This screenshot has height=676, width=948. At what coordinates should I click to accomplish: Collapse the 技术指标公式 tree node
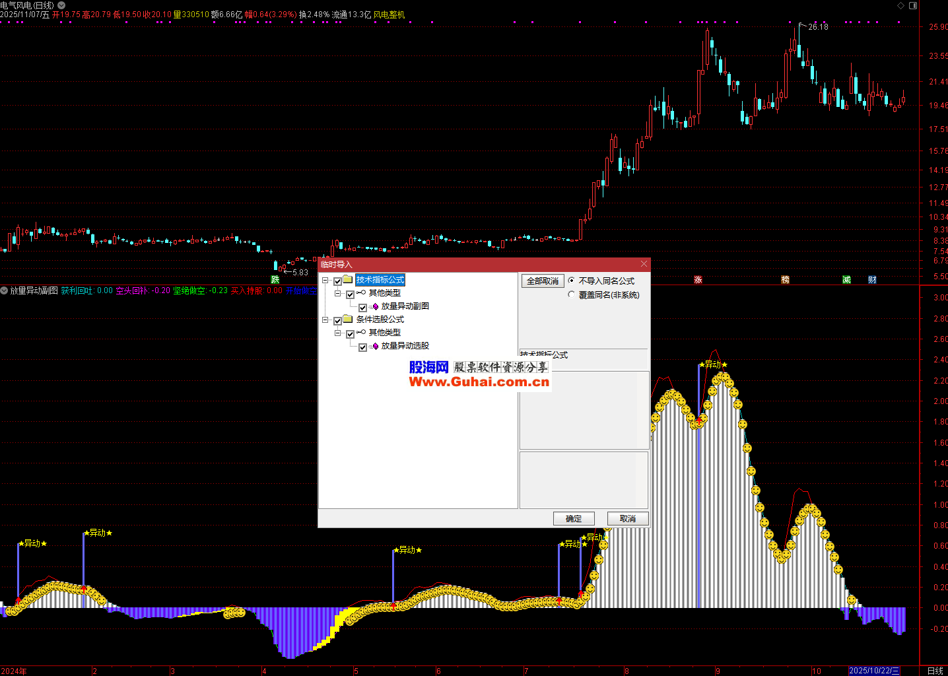(x=325, y=281)
